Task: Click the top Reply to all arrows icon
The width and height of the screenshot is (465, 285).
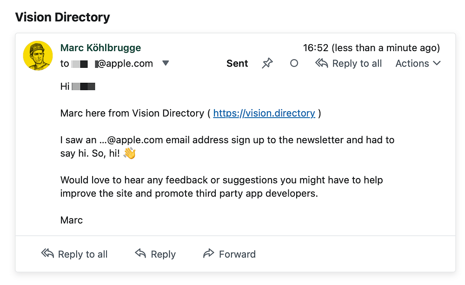Action: pos(322,63)
